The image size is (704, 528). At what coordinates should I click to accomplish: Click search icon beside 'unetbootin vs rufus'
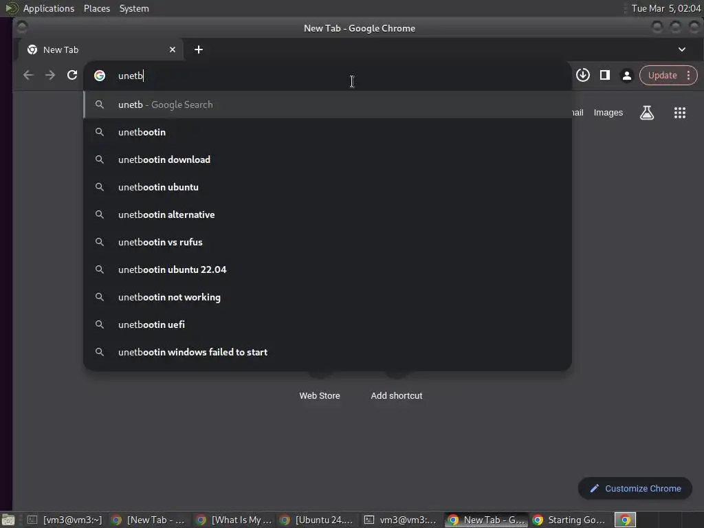tap(100, 242)
